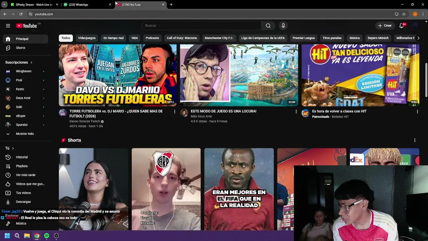Open Videos que me gustan
The width and height of the screenshot is (428, 241).
[25, 184]
